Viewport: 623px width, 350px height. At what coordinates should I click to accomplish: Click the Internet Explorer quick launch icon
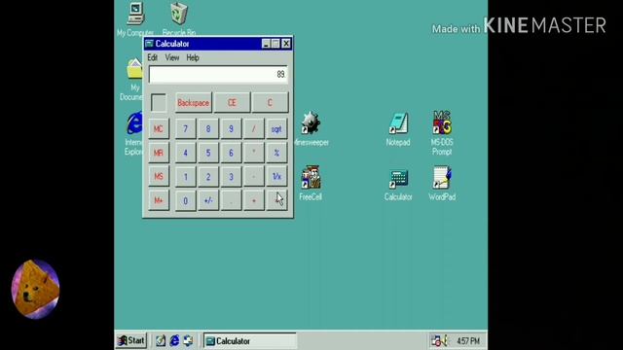point(174,340)
